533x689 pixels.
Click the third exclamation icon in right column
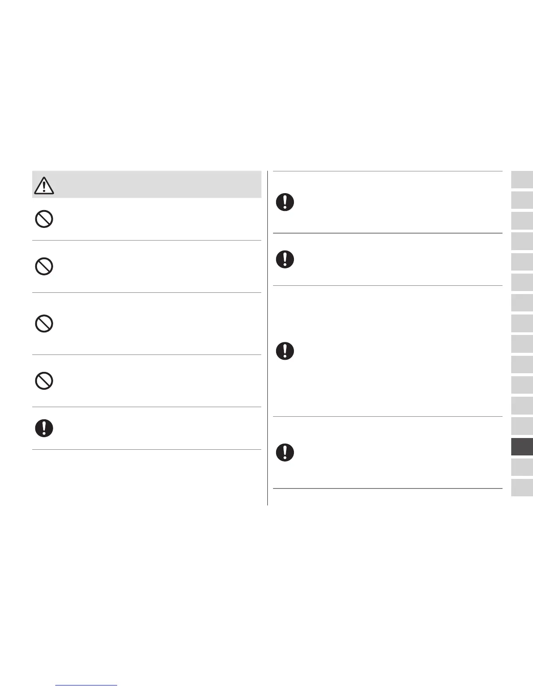pos(285,351)
